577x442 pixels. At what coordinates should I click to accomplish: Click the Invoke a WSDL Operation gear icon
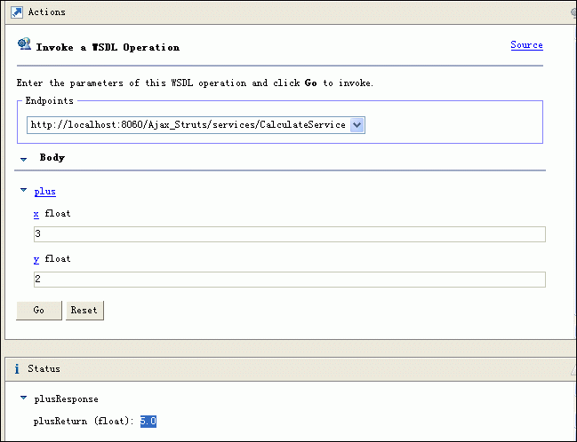(x=24, y=44)
